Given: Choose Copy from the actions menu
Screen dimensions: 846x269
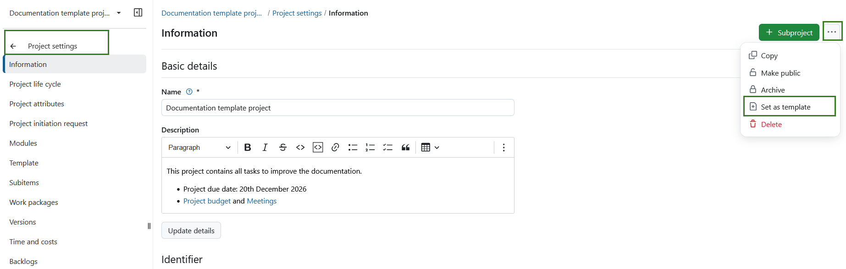Looking at the screenshot, I should click(790, 55).
